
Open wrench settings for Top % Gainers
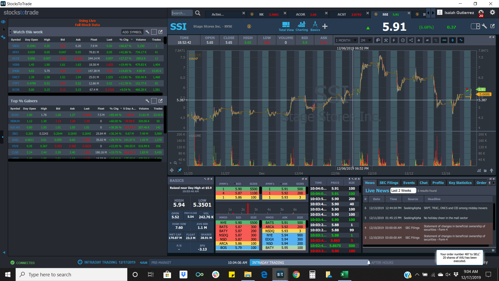coord(147,101)
